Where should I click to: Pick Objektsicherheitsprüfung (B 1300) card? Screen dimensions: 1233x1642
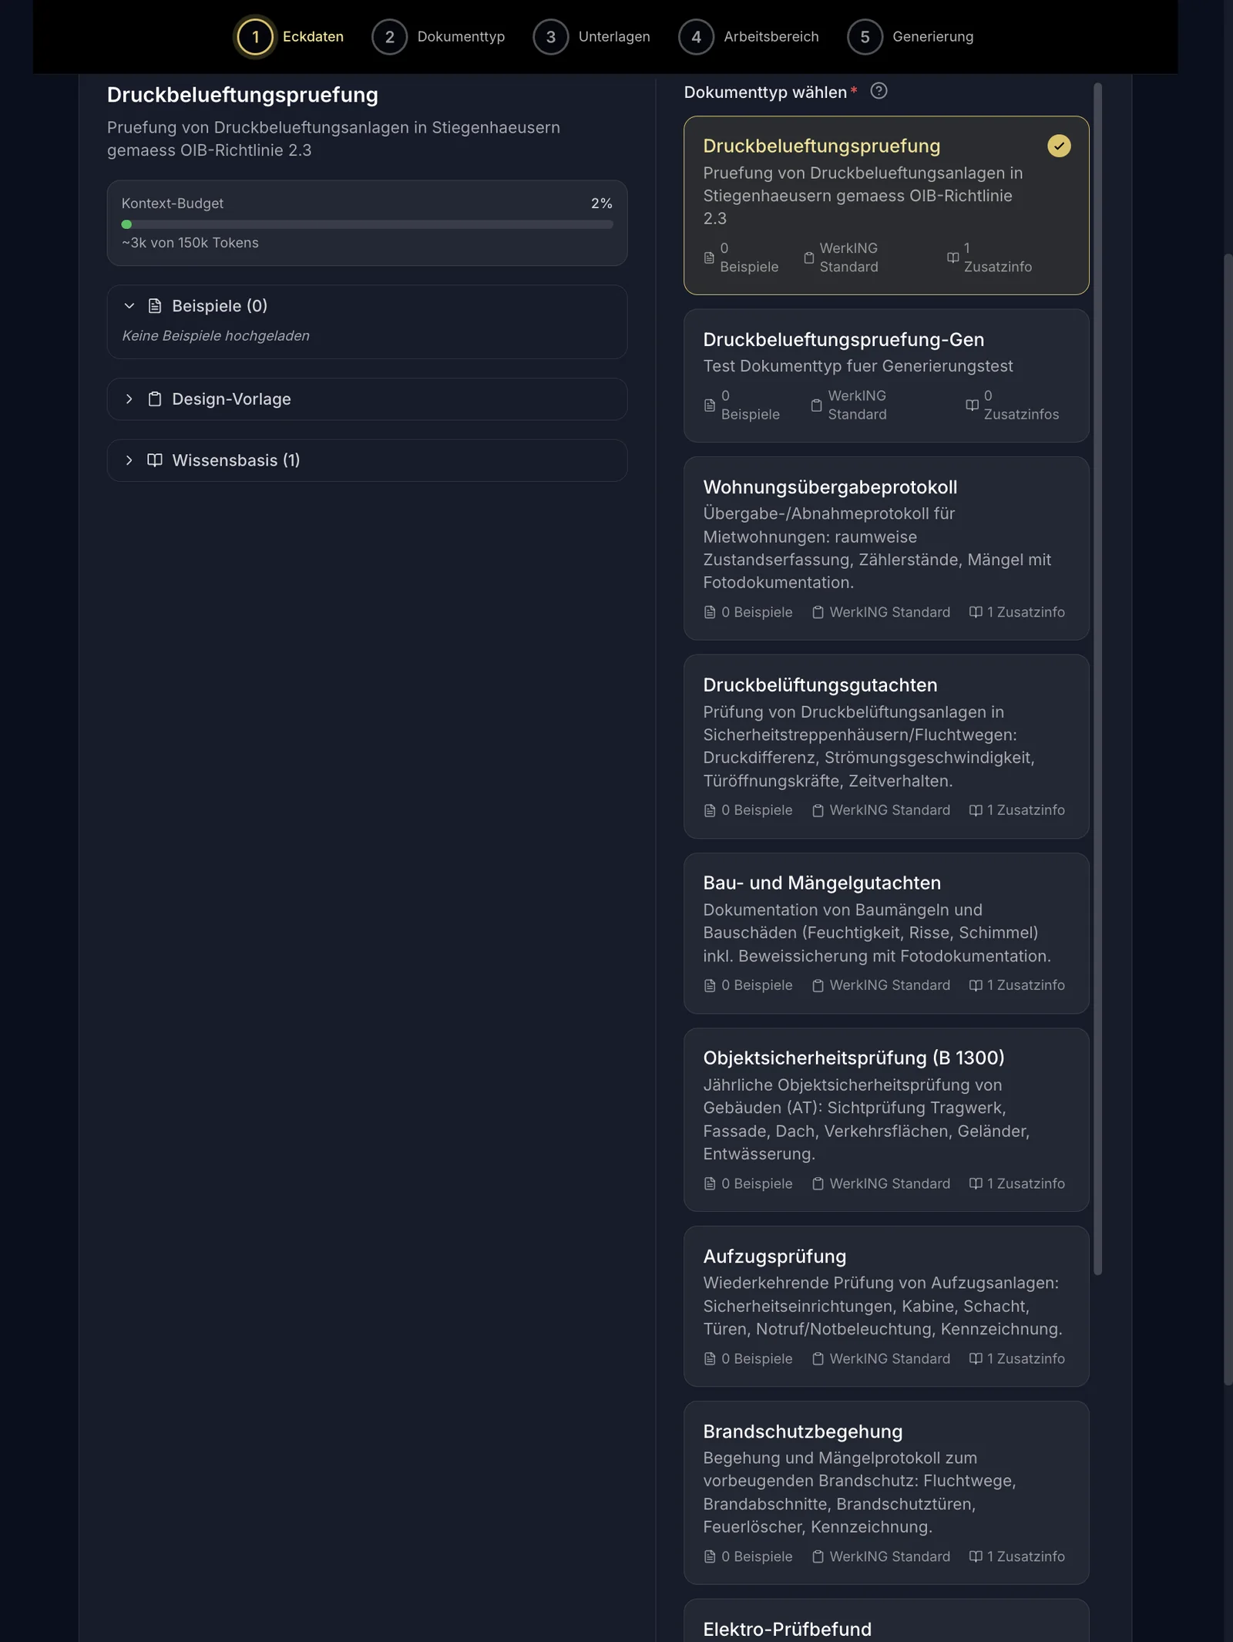coord(886,1119)
